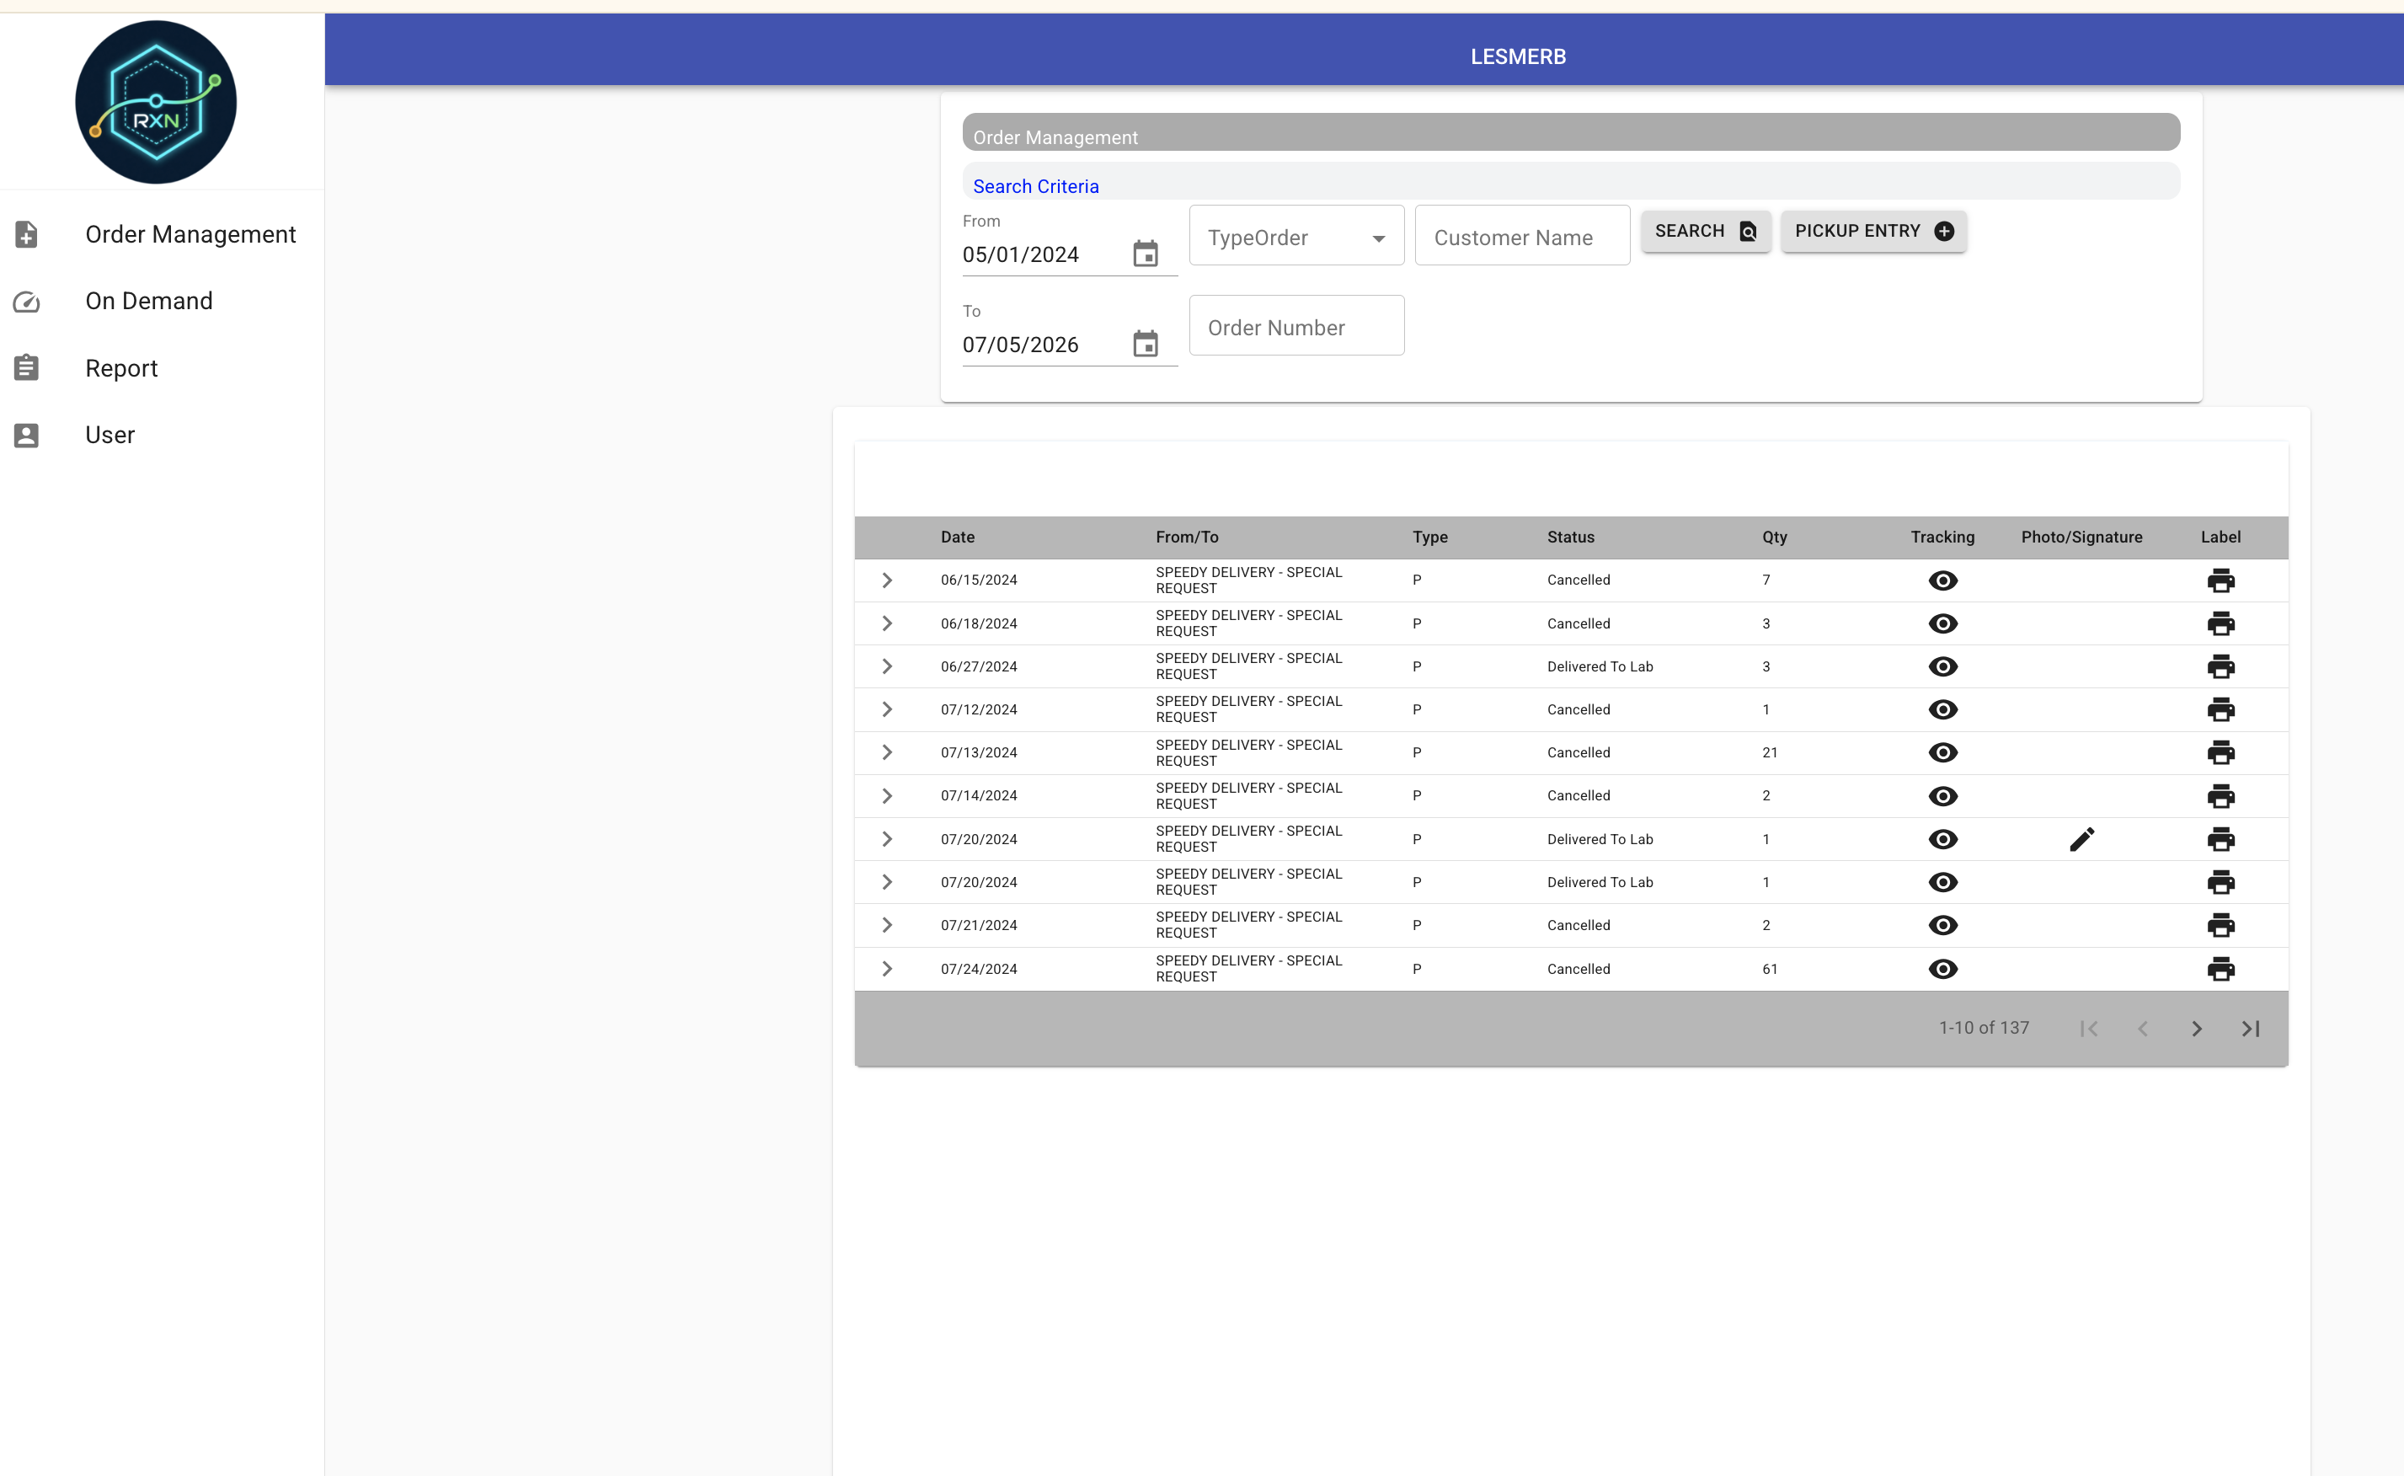Expand the 06/15/2024 order row
2404x1476 pixels.
(886, 580)
